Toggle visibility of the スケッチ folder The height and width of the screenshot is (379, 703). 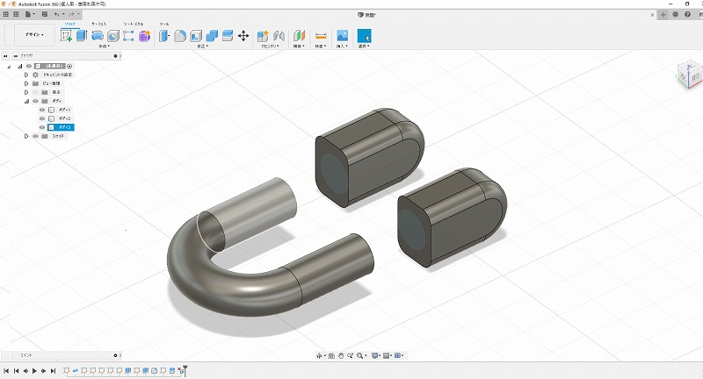(35, 136)
